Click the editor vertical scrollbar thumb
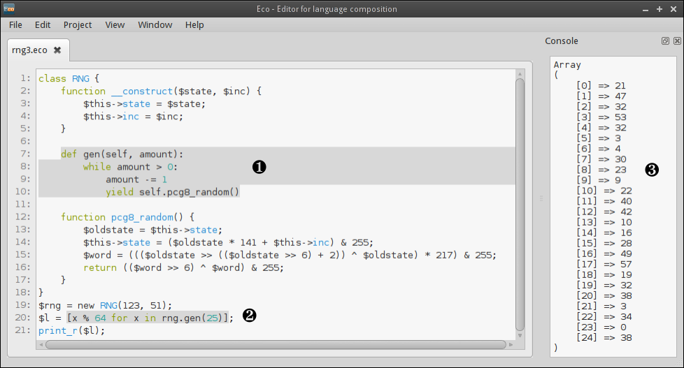 520,205
